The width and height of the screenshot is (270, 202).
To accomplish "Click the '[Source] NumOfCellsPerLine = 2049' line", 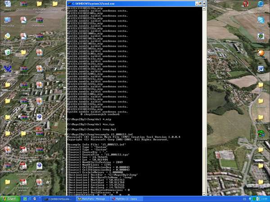I will point(95,162).
